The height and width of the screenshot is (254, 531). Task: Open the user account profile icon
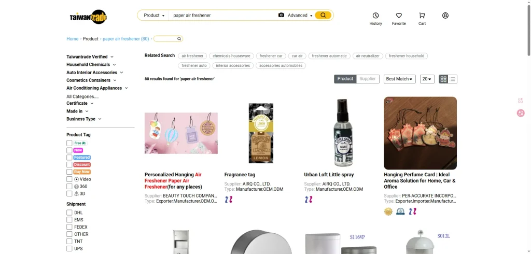(x=445, y=16)
